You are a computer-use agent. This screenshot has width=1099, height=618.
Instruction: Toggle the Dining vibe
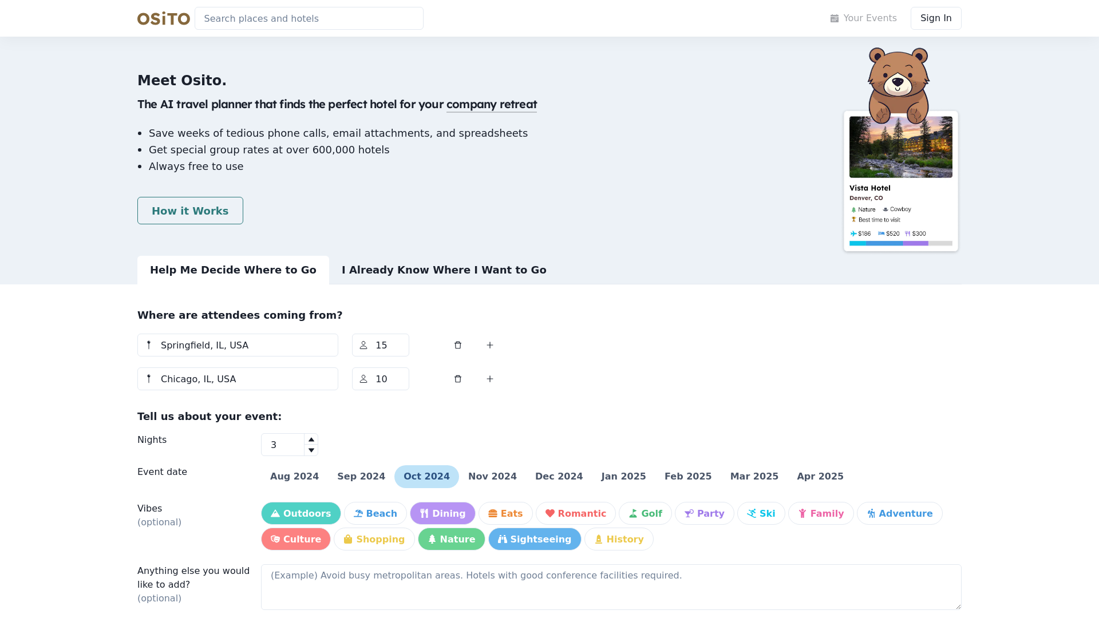click(442, 513)
